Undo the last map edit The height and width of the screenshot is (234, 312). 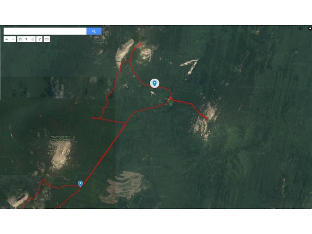click(x=7, y=39)
